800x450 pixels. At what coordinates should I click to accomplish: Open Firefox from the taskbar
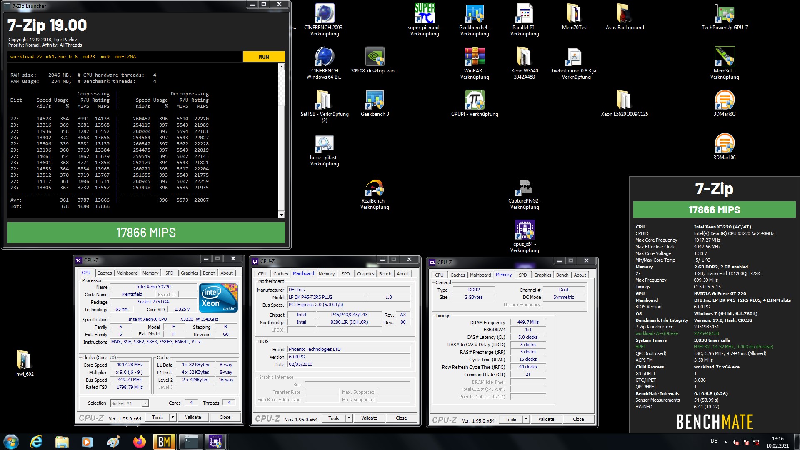pyautogui.click(x=139, y=442)
